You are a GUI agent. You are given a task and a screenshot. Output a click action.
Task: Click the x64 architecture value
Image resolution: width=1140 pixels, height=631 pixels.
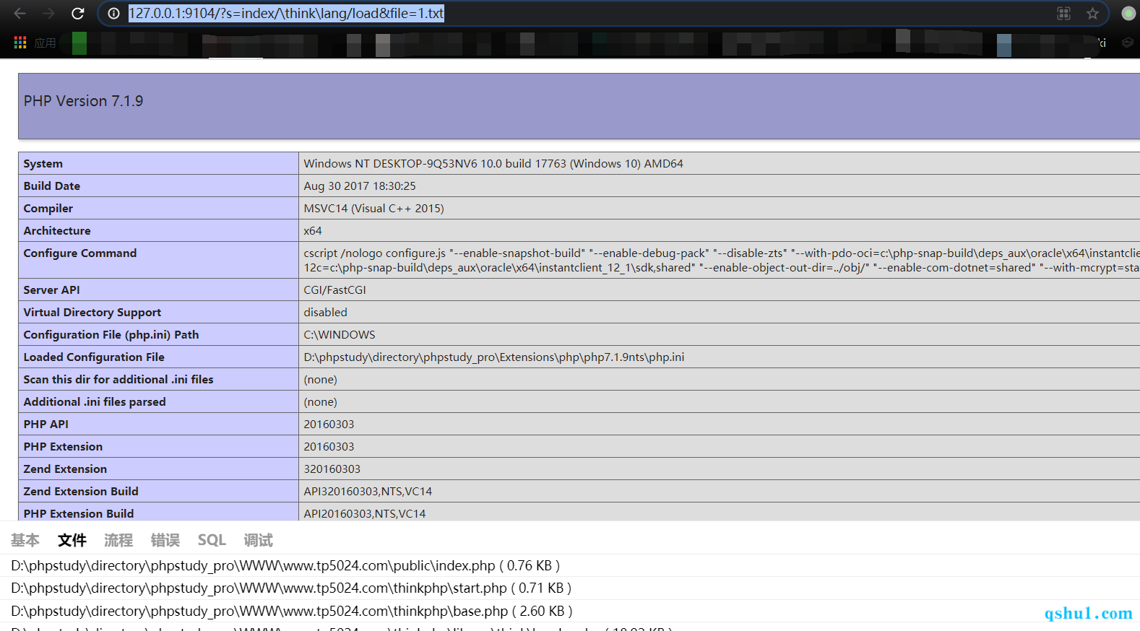coord(313,231)
